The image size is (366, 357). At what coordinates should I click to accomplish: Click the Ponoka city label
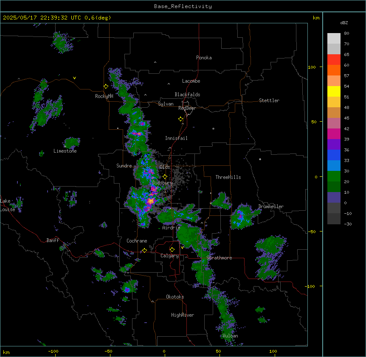click(x=204, y=58)
